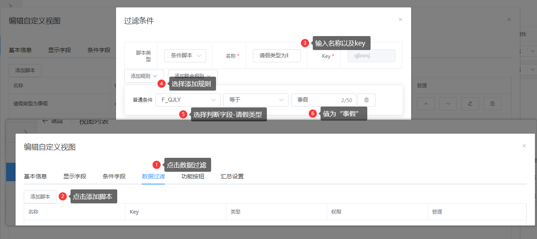Switch to the 功能按钮 tab
This screenshot has width=537, height=239.
(x=193, y=177)
